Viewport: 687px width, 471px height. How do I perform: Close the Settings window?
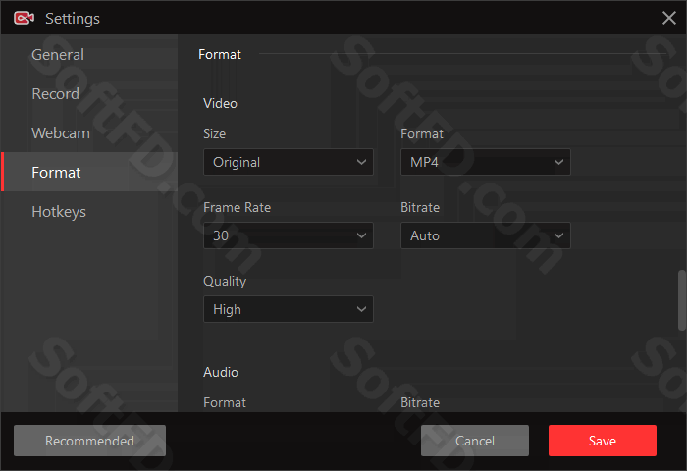point(669,18)
